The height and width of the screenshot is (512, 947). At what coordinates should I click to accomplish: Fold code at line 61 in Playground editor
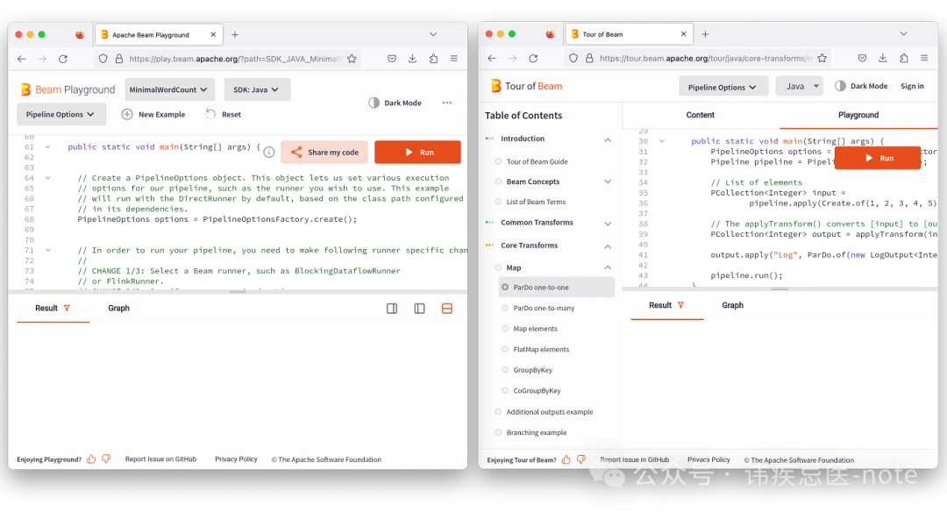[x=47, y=146]
